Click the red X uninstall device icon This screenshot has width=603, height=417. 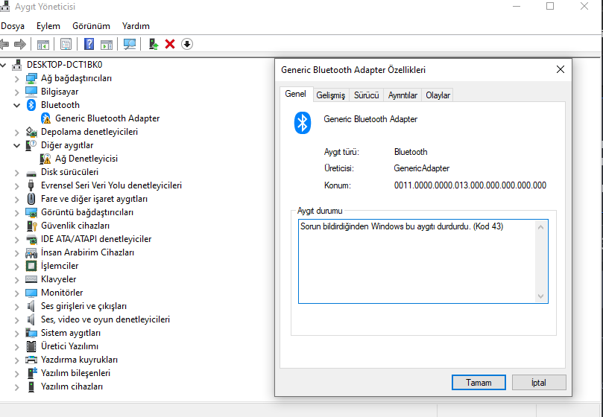point(170,44)
